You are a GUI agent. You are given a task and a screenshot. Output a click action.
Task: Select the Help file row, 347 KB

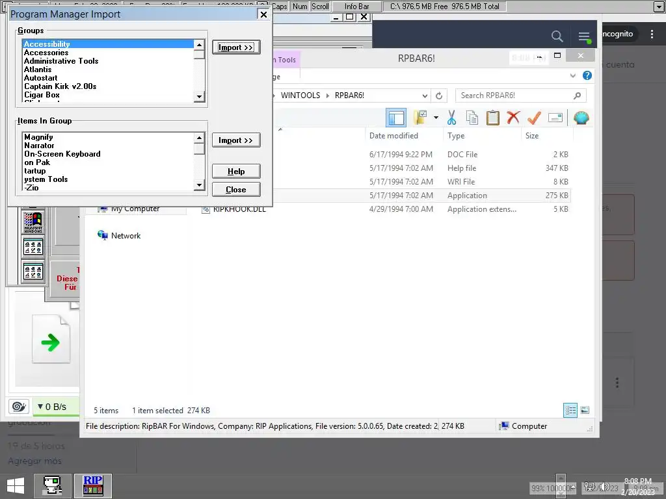(423, 168)
